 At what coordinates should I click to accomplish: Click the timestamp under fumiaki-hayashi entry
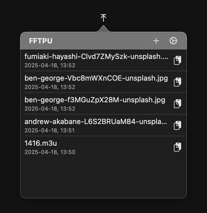point(50,65)
